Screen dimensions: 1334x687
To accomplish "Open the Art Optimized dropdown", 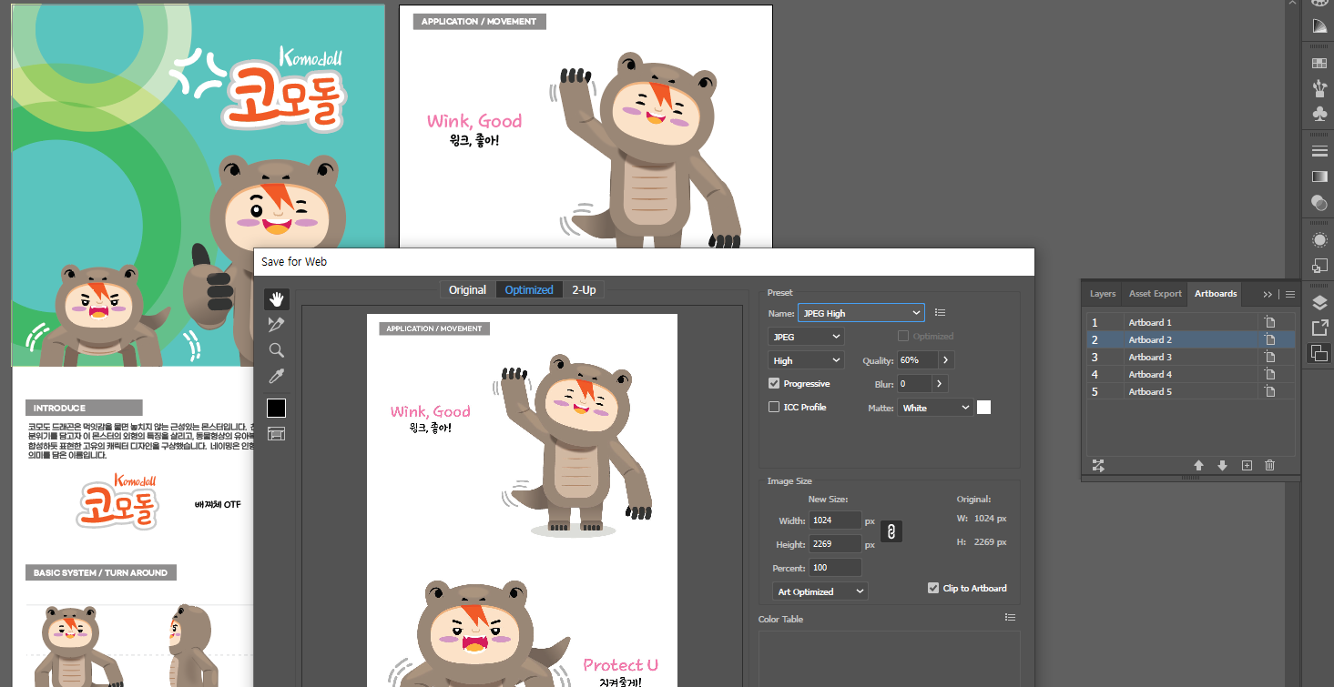I will 820,591.
